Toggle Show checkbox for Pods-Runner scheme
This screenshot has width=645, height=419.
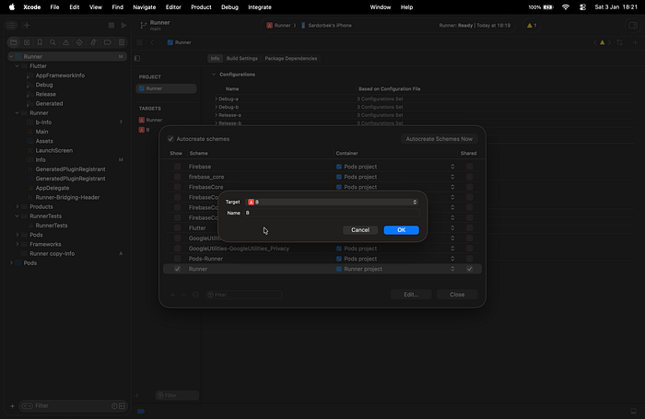(177, 259)
